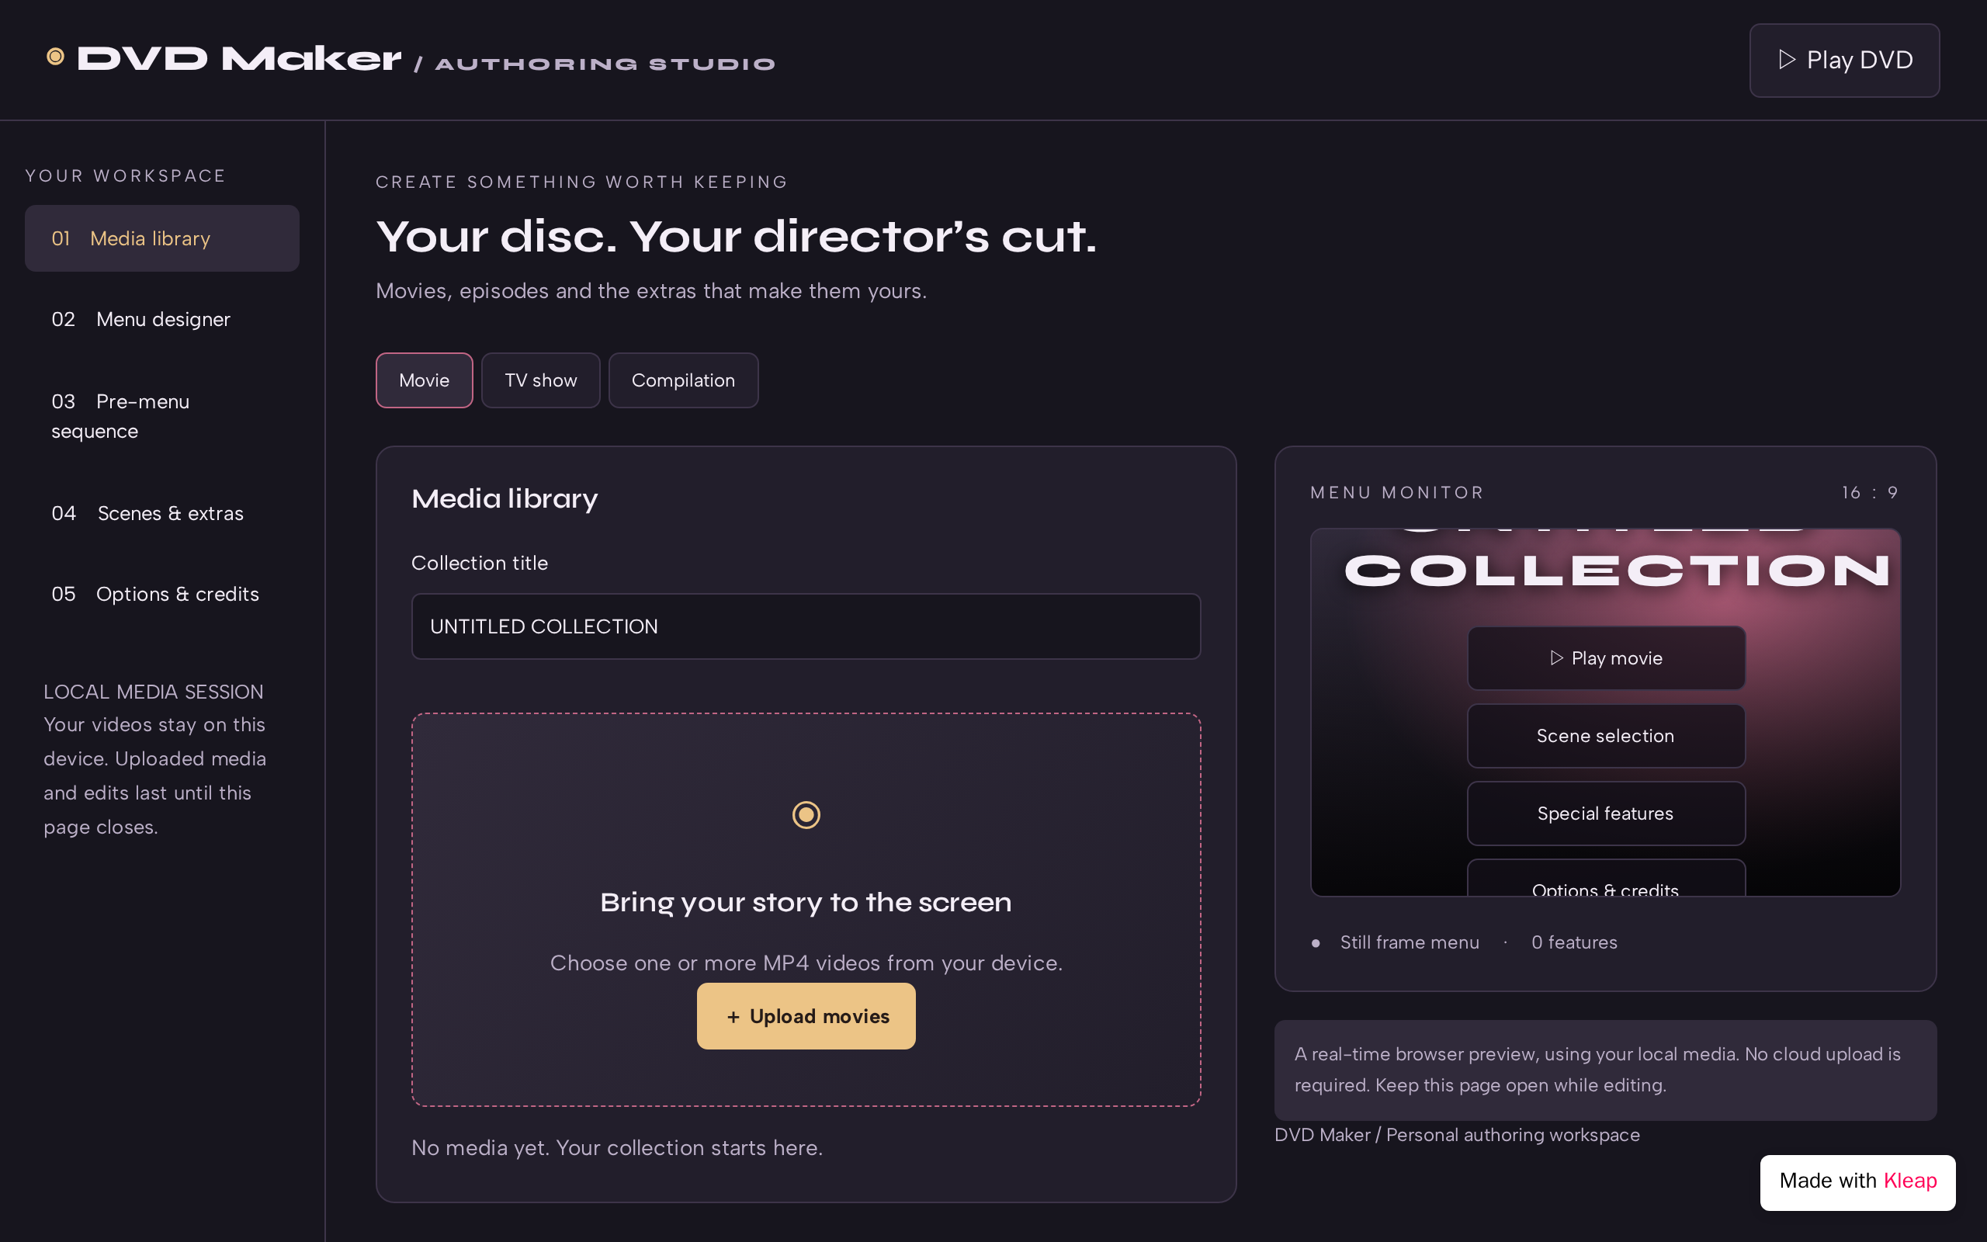
Task: Click 'Bring your story to the screen' heading
Action: [806, 903]
